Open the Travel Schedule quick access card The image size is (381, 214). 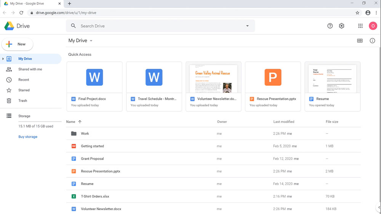[x=154, y=86]
